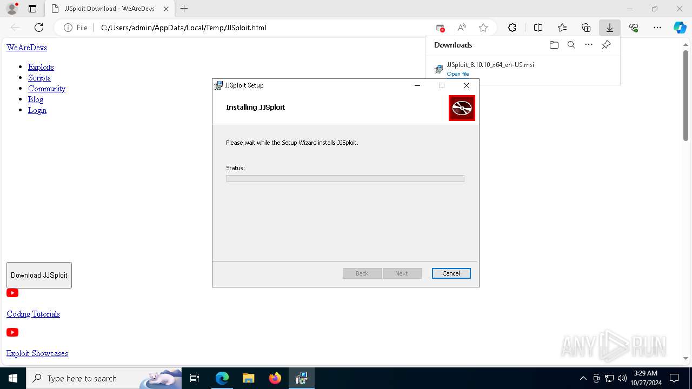
Task: Add this page to favorites star
Action: [x=483, y=28]
